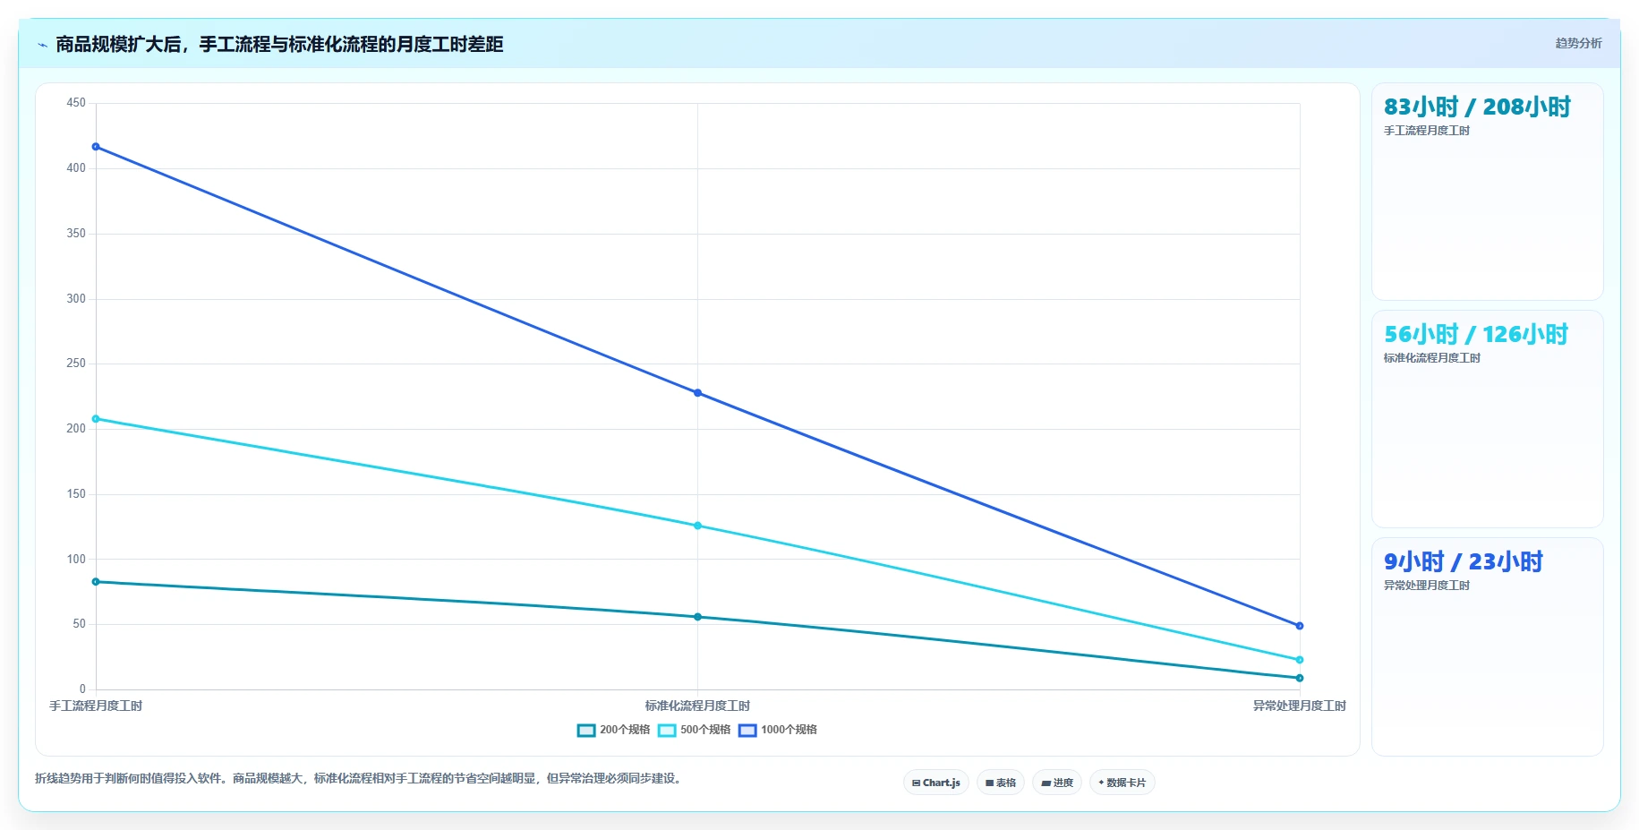This screenshot has width=1639, height=830.
Task: Click the 500个规格 point at 异常处理月度工时
Action: 1300,660
